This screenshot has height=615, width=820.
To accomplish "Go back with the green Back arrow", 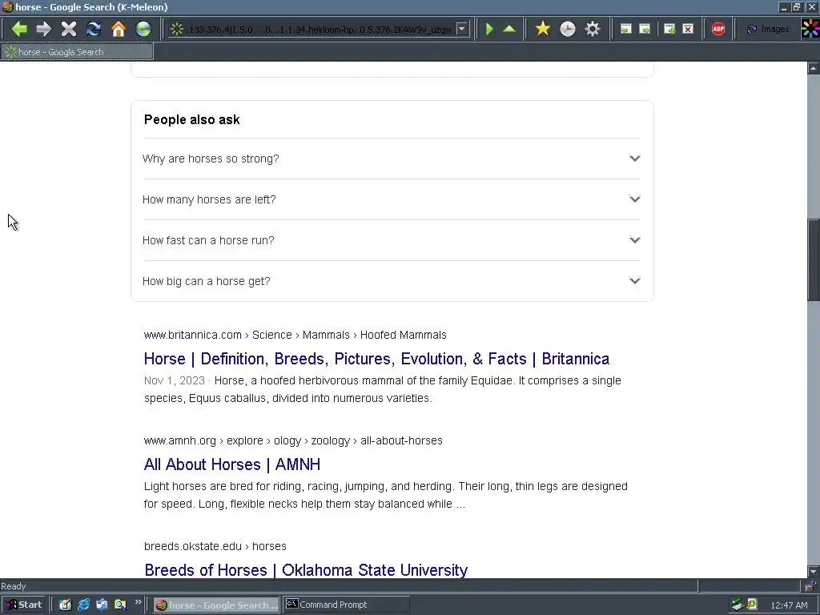I will 19,29.
